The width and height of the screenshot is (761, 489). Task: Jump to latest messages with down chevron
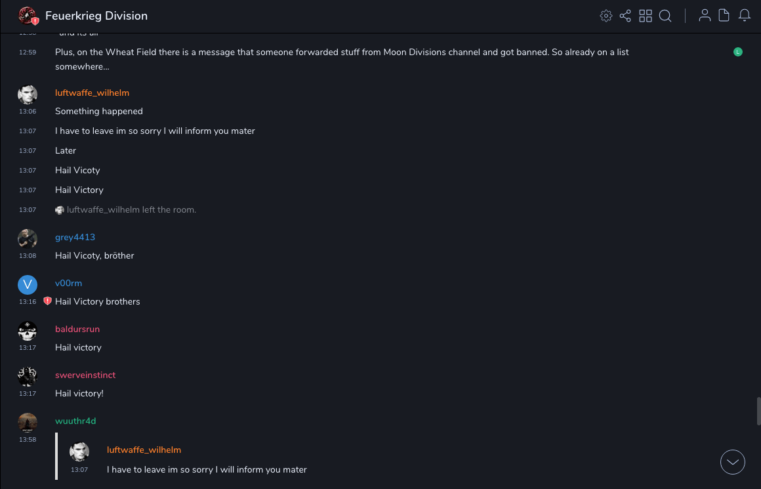click(733, 462)
